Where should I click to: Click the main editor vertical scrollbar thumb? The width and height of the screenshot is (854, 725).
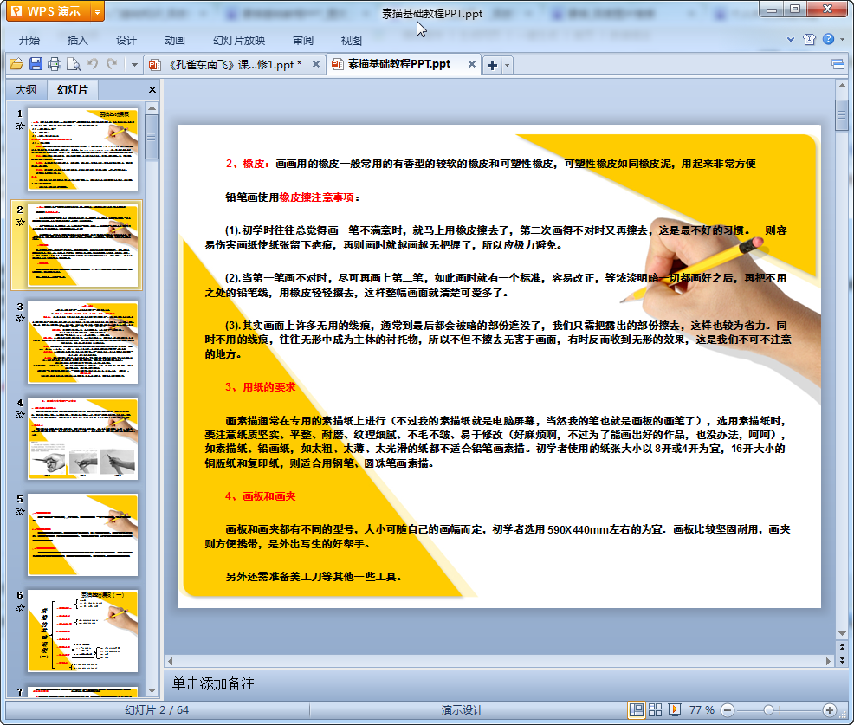click(842, 114)
